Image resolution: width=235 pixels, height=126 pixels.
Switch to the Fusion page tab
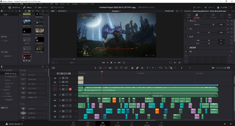click(118, 124)
